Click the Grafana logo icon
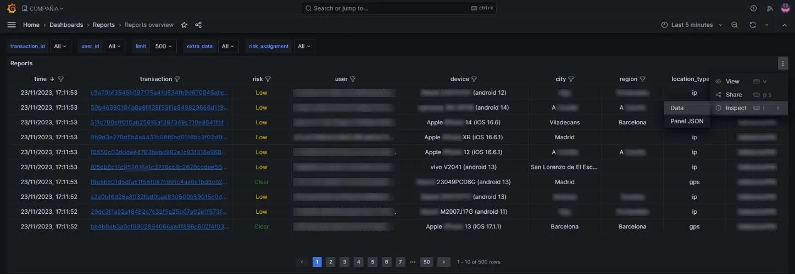The image size is (795, 274). [12, 8]
